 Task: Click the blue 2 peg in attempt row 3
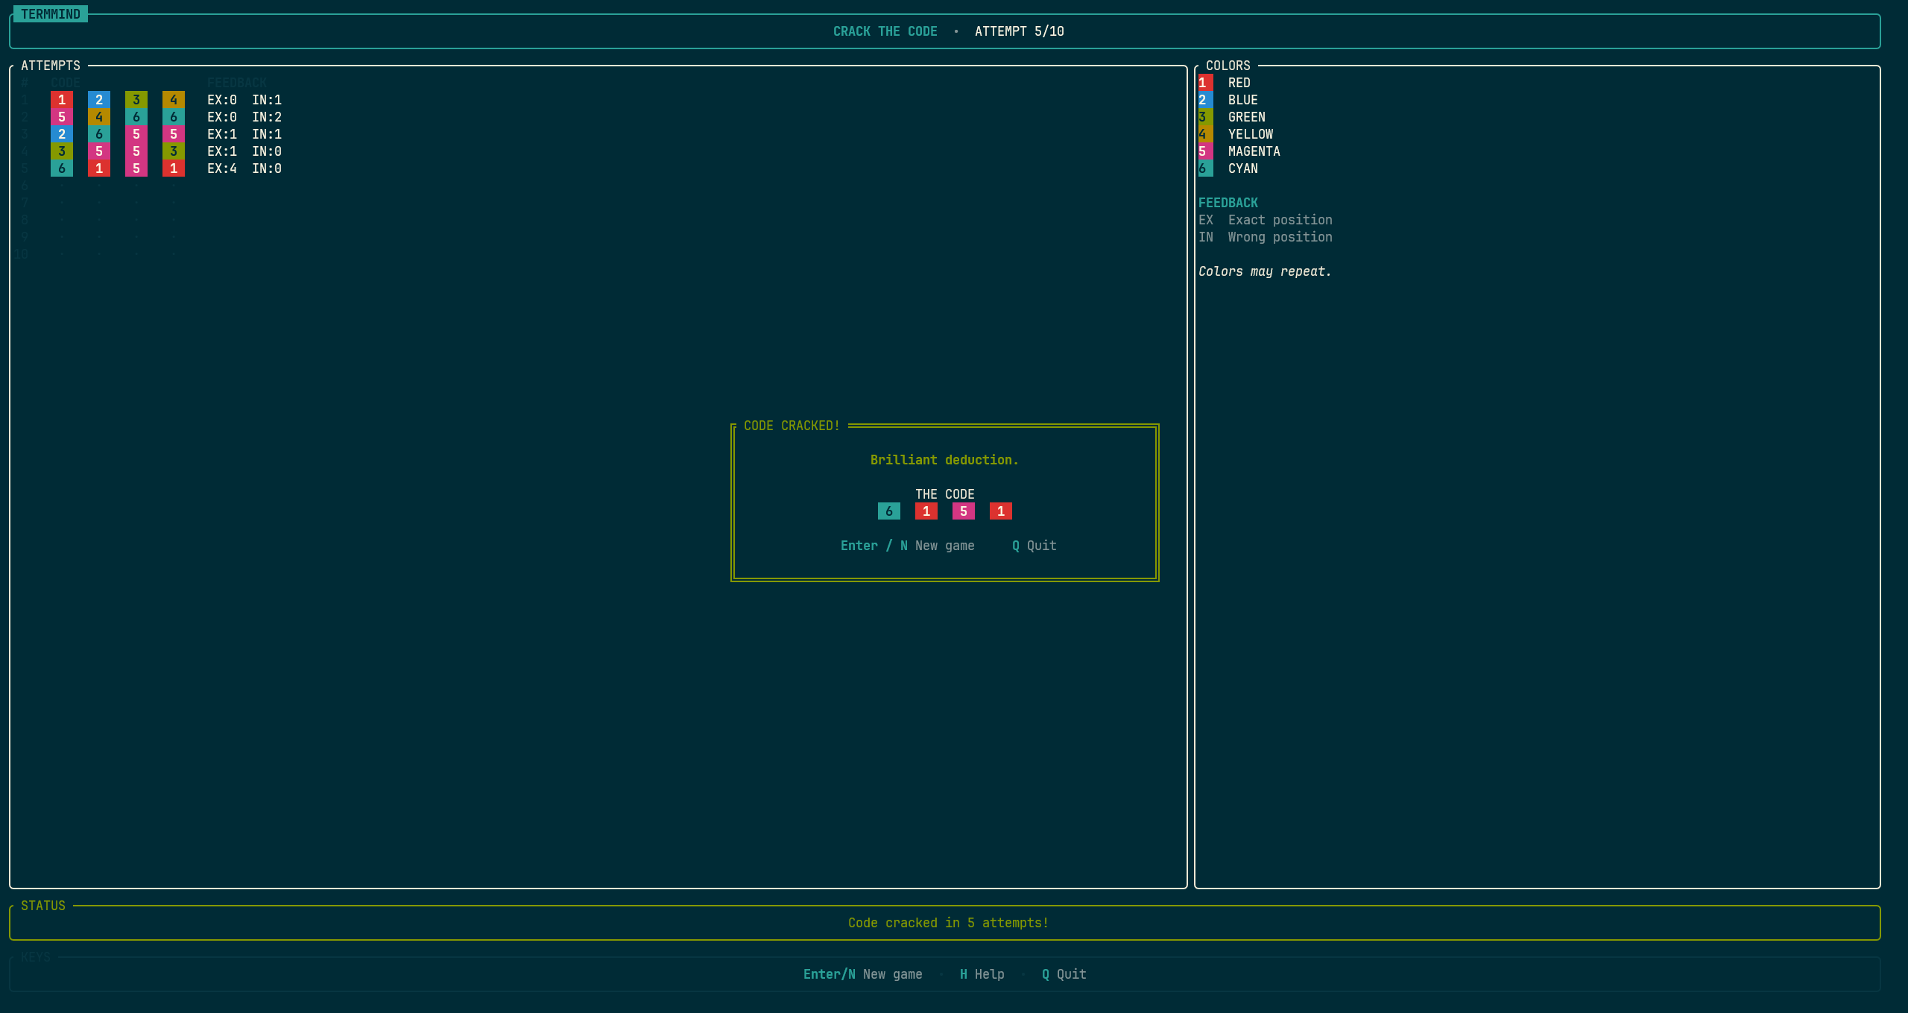click(62, 134)
